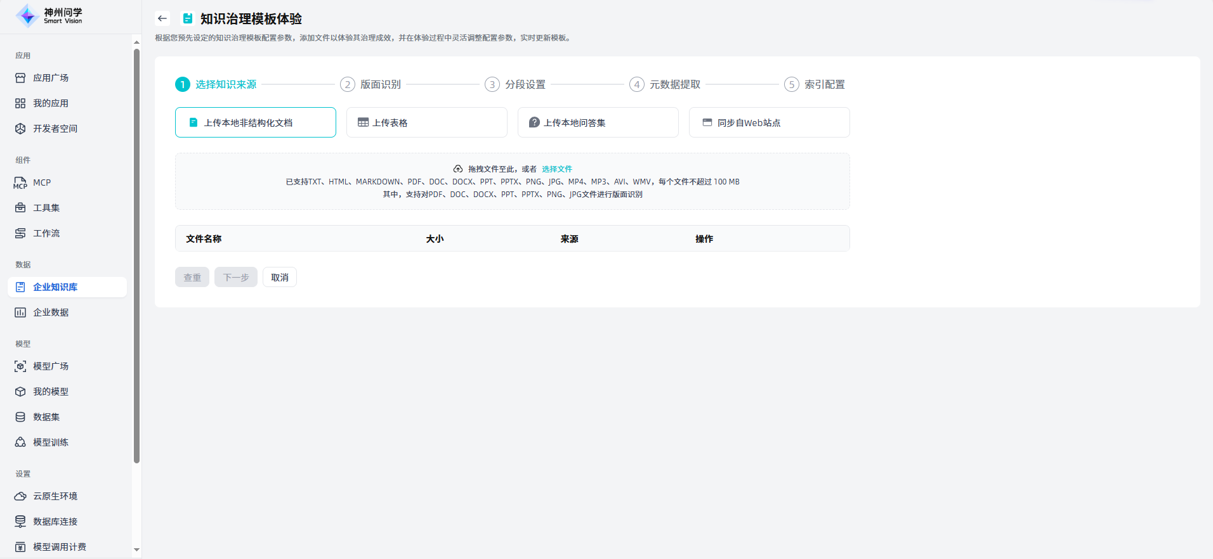Image resolution: width=1213 pixels, height=559 pixels.
Task: Choose 上传本地问答集 source option
Action: (x=598, y=122)
